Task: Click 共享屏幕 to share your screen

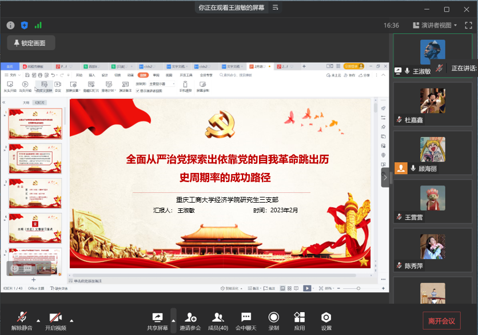Action: point(157,320)
